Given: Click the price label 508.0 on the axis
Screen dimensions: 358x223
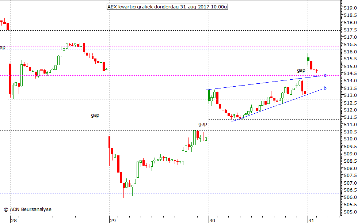Looking at the screenshot, I should [350, 169].
